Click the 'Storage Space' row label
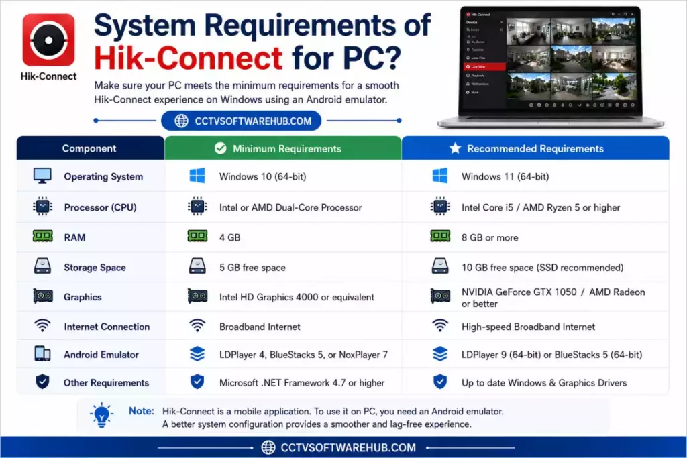Screen dimensions: 687x458 coord(95,267)
